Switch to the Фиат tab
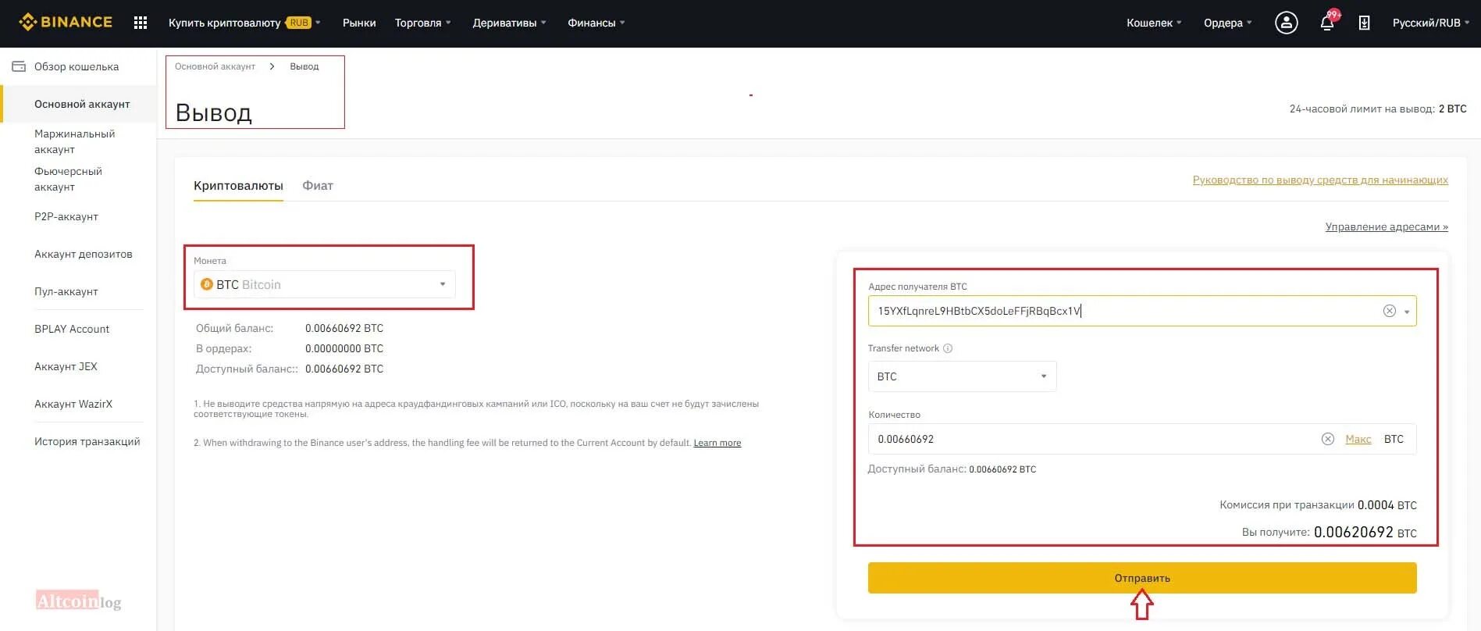The image size is (1481, 631). [x=318, y=186]
